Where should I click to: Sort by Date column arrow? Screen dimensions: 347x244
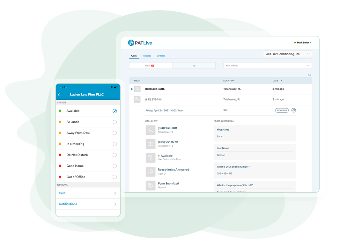[281, 81]
